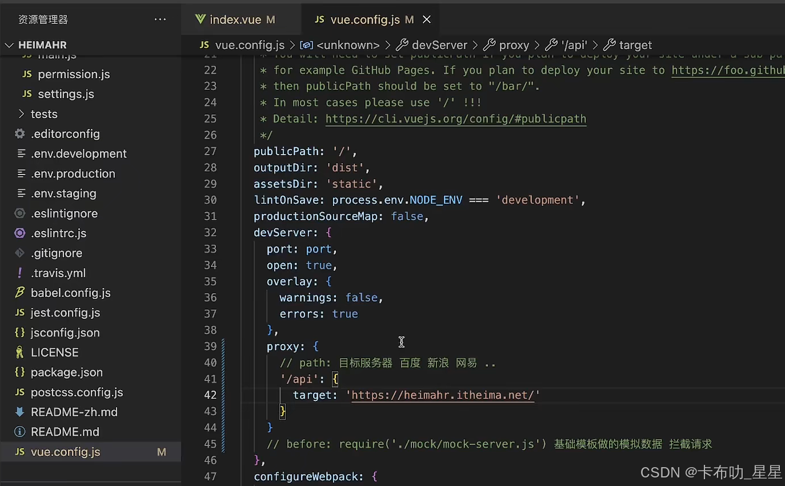Screen dimensions: 785x486
Task: Click the wrench icon before proxy breadcrumb
Action: pyautogui.click(x=489, y=45)
